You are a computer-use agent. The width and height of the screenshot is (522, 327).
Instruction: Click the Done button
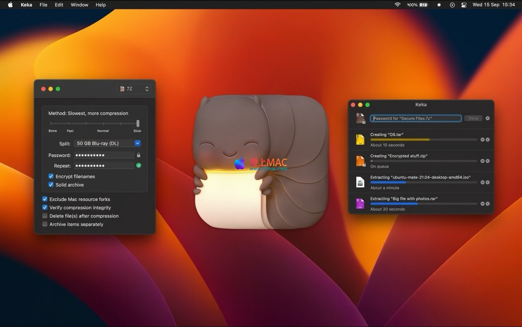point(473,118)
